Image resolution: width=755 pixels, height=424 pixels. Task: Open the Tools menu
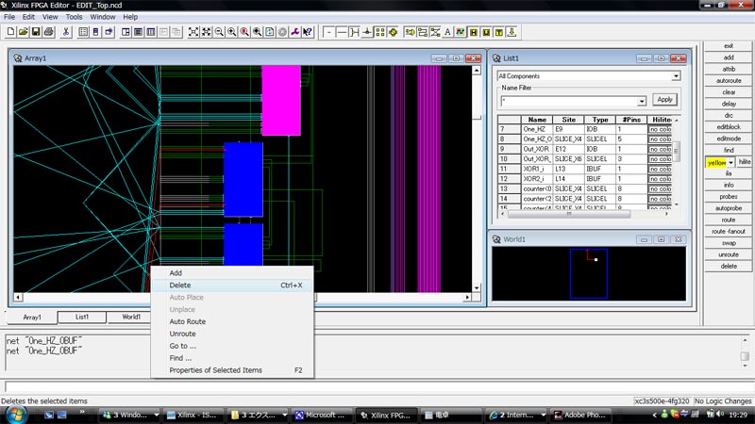(x=74, y=17)
